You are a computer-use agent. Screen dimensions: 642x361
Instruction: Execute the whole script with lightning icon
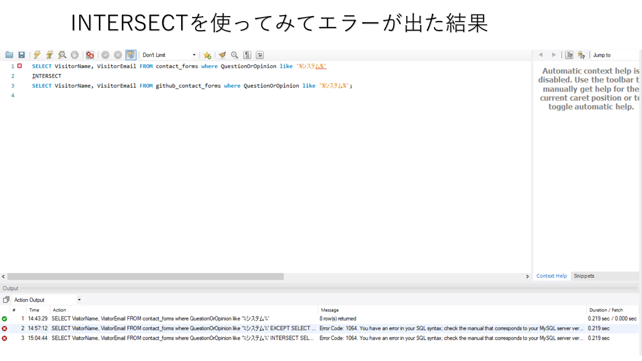click(x=37, y=55)
